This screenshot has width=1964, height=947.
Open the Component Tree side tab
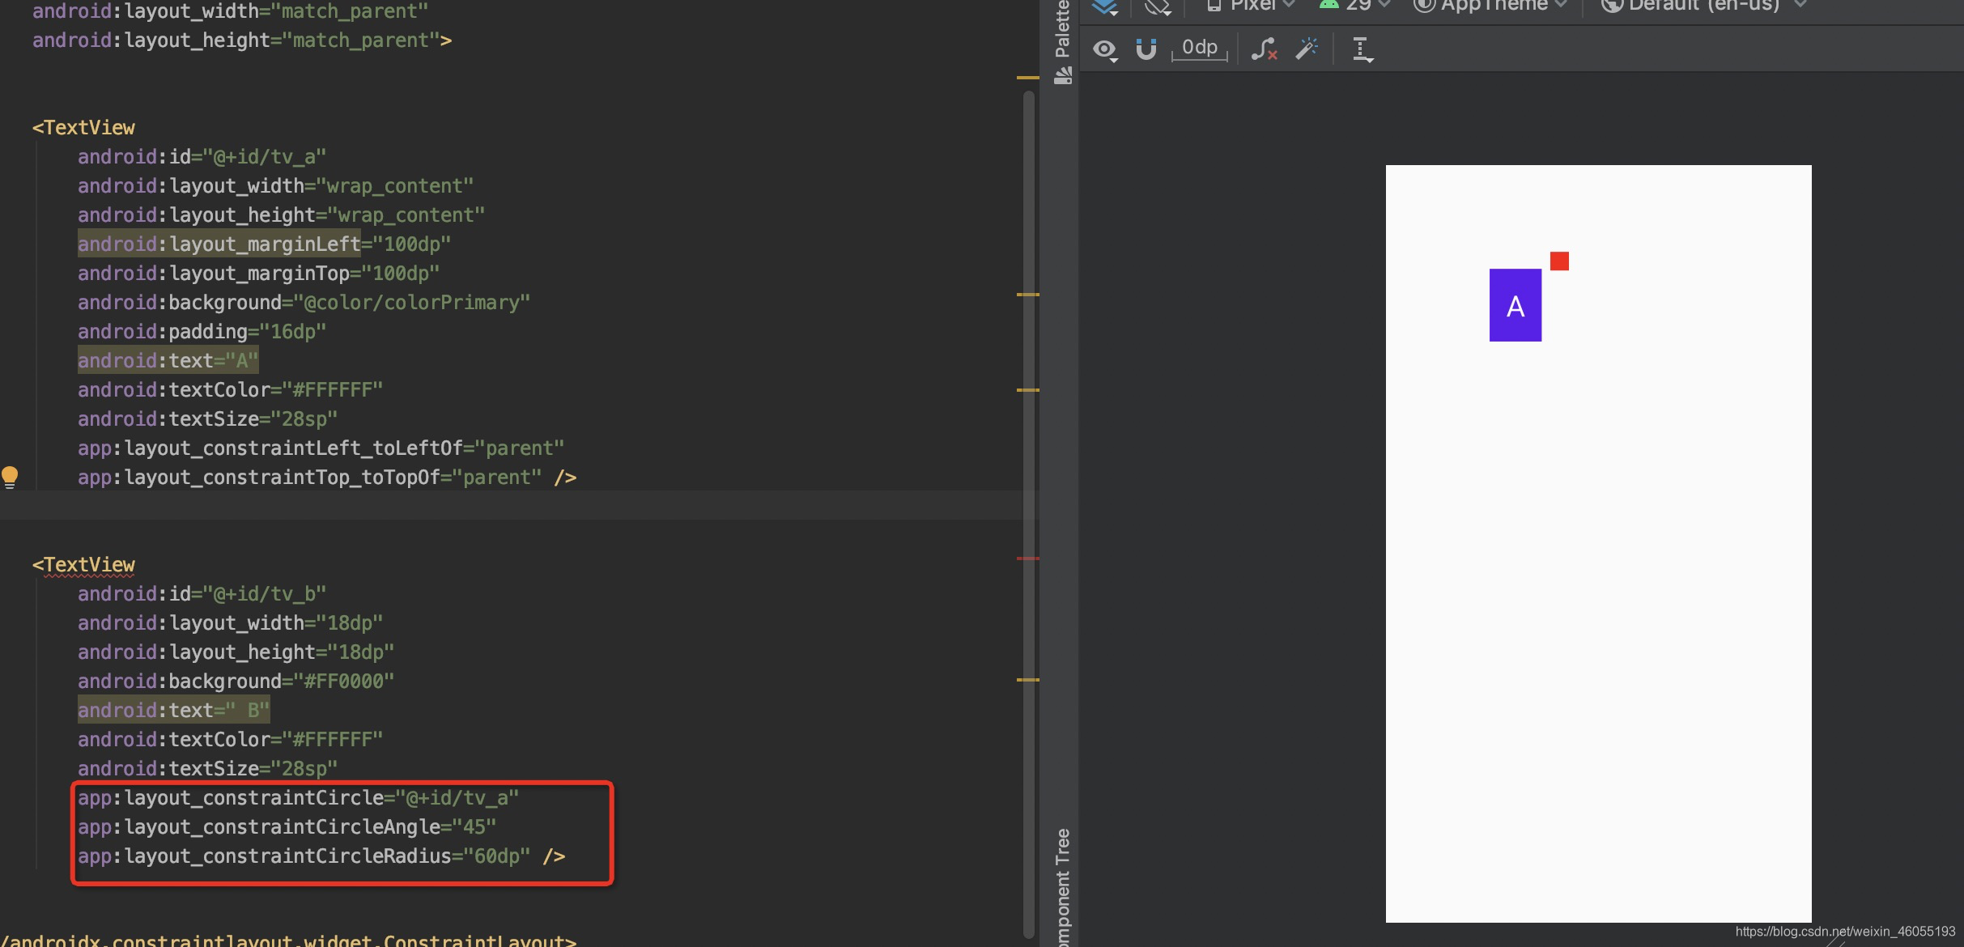tap(1063, 887)
